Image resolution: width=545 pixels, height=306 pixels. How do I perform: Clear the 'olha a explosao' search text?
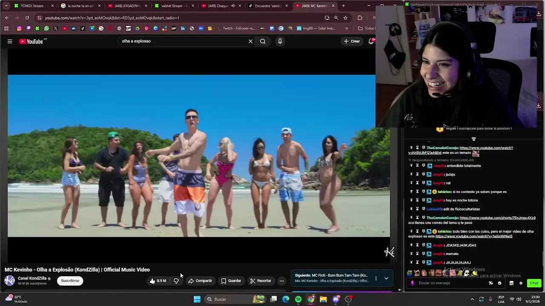(x=250, y=41)
